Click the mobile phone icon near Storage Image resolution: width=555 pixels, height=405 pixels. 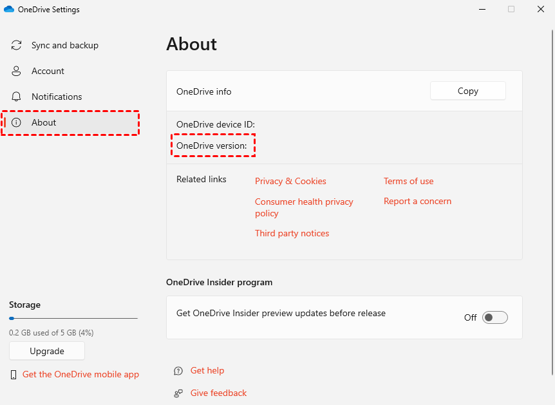tap(14, 374)
